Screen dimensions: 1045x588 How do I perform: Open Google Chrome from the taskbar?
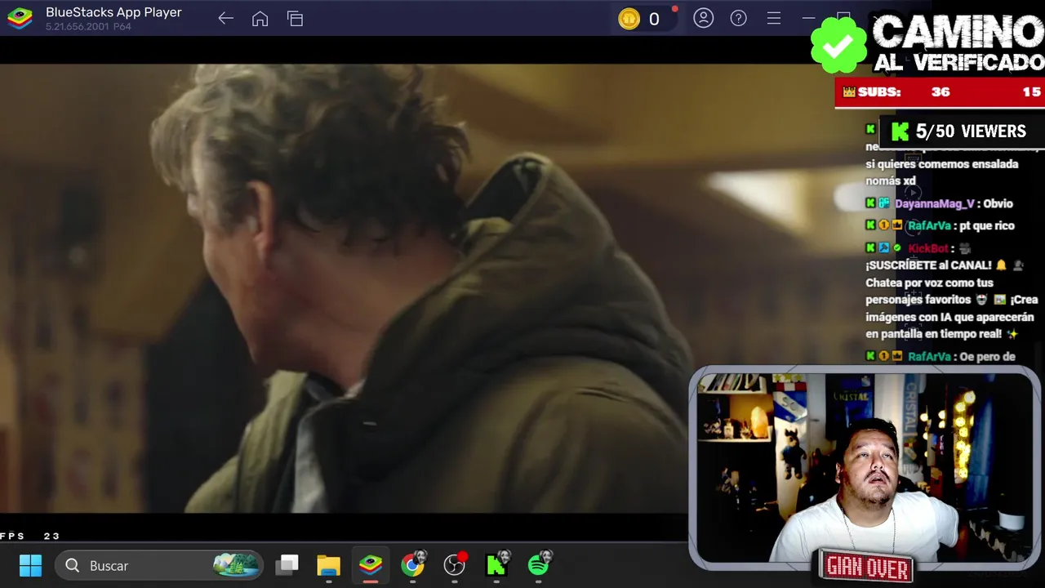[413, 564]
